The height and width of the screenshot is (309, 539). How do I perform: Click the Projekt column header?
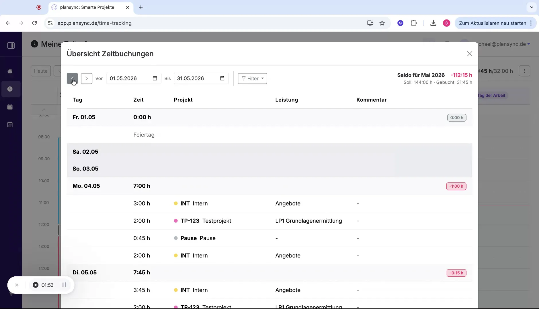(x=183, y=100)
